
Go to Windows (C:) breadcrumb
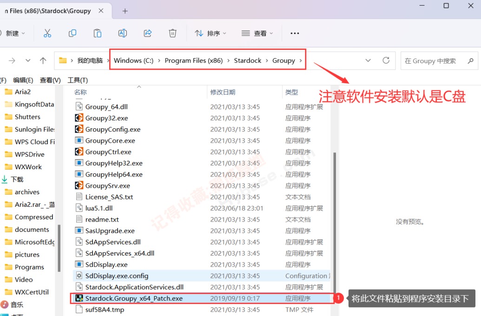133,60
